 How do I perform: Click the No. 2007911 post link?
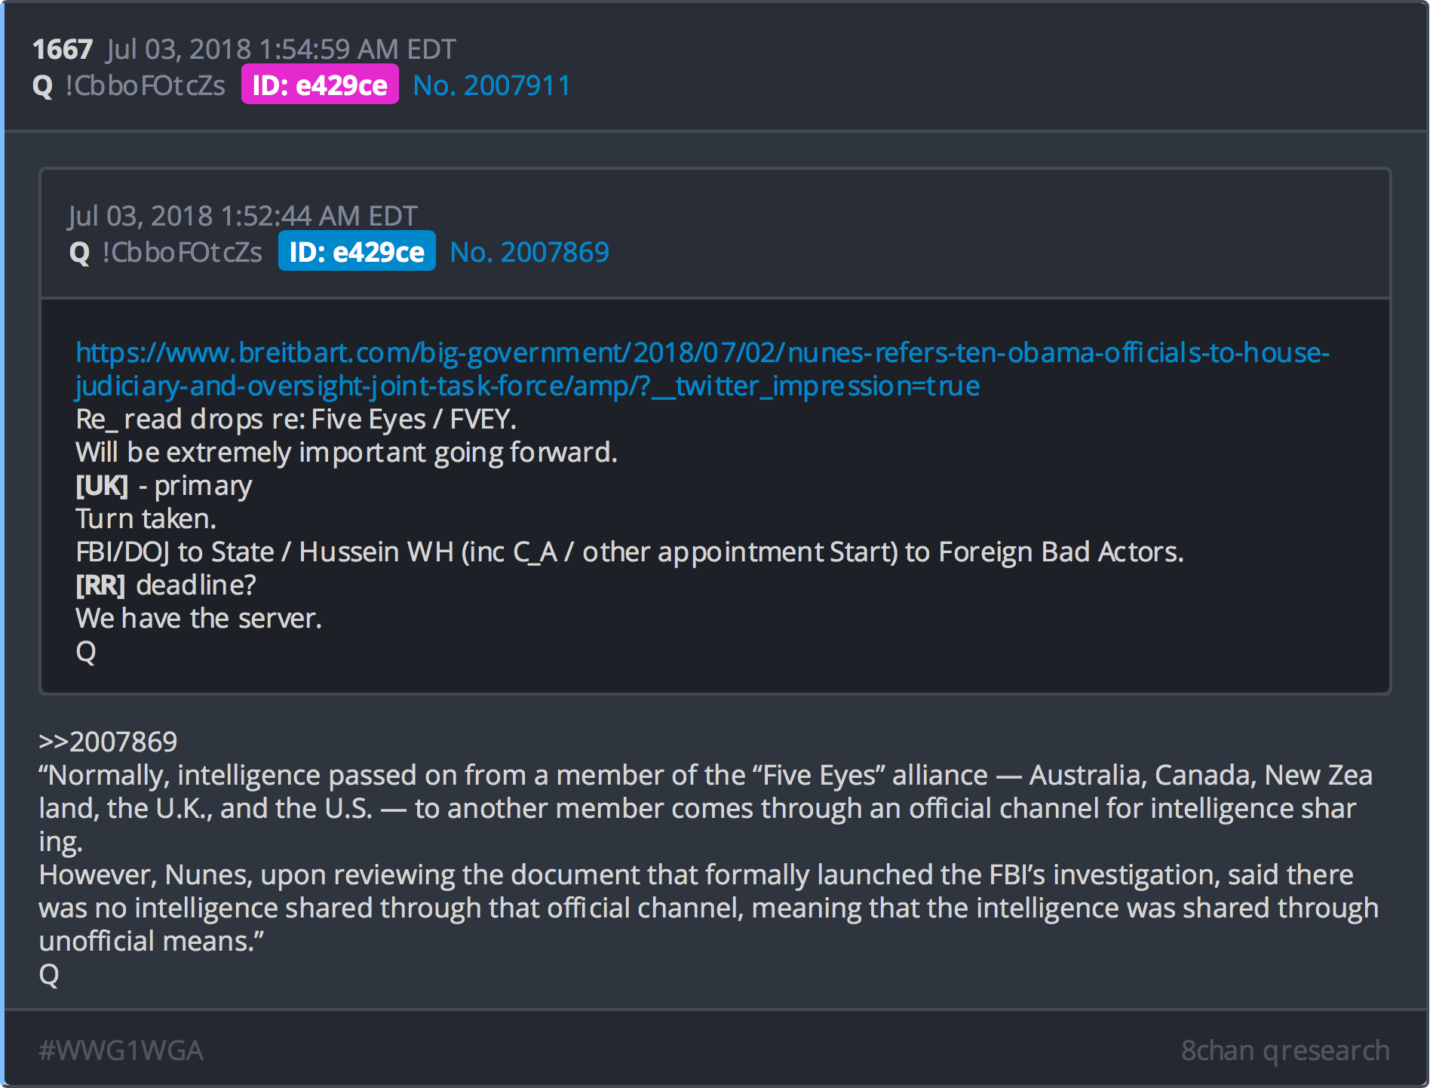pyautogui.click(x=492, y=86)
